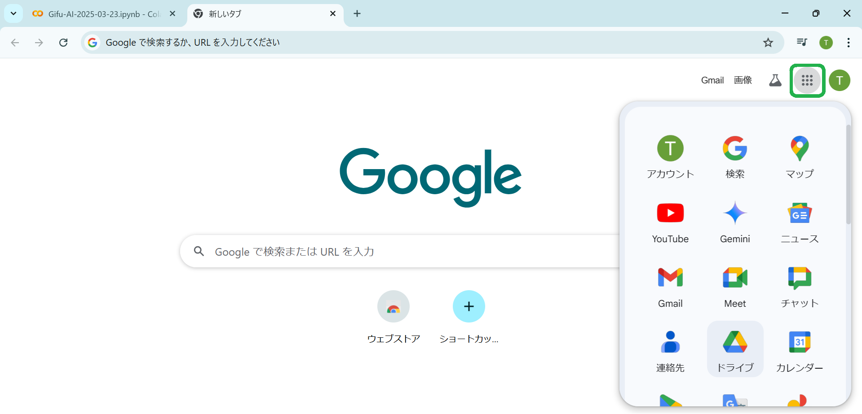This screenshot has height=414, width=862.
Task: Open the 画像 images link
Action: tap(743, 80)
